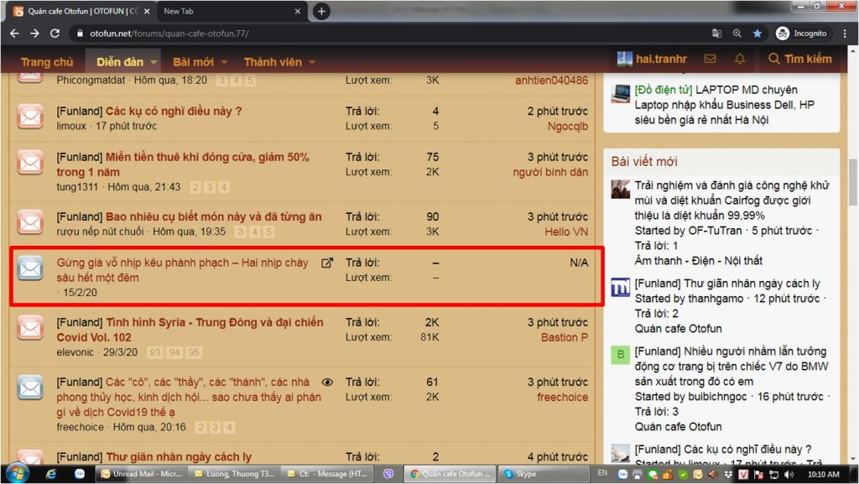Open last poster Ngocqlb profile
The width and height of the screenshot is (859, 484).
(x=568, y=127)
